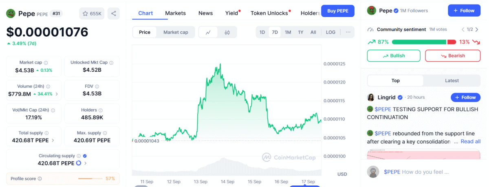
Task: Open the Market cap info tooltip icon
Action: coord(46,63)
